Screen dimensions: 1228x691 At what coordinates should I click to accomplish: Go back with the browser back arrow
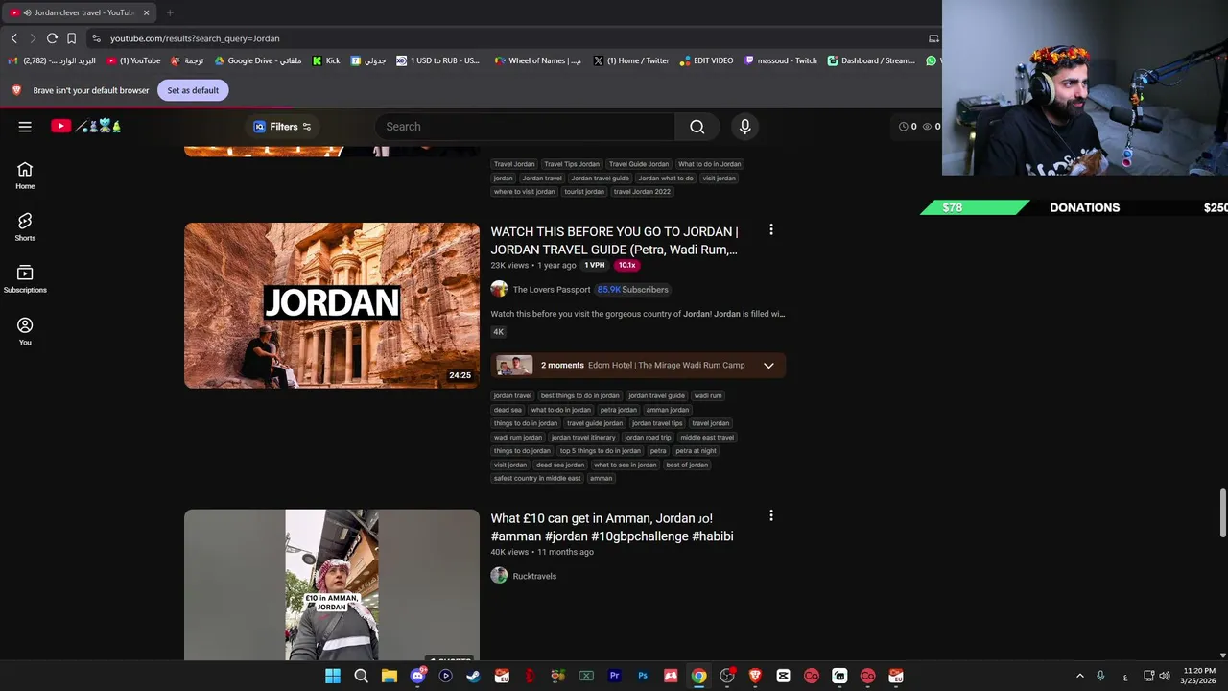coord(13,38)
